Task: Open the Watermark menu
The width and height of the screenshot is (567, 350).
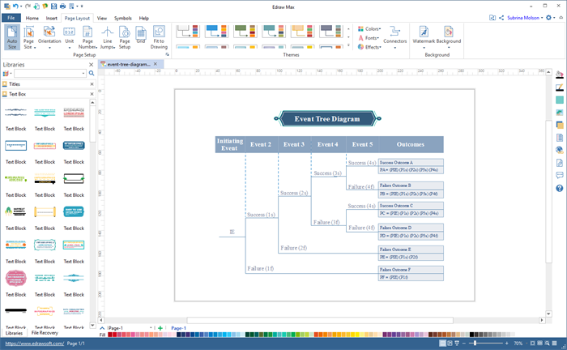Action: 424,37
